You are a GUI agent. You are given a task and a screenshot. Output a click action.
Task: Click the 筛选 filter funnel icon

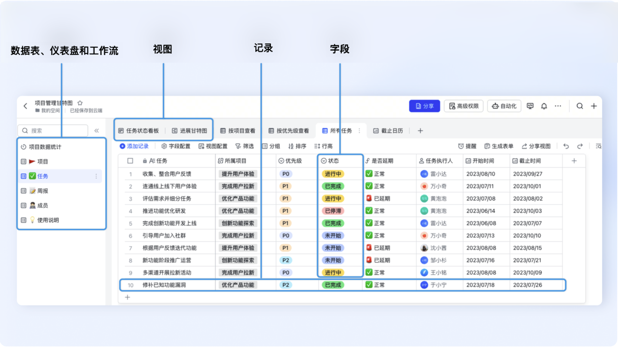pyautogui.click(x=236, y=146)
